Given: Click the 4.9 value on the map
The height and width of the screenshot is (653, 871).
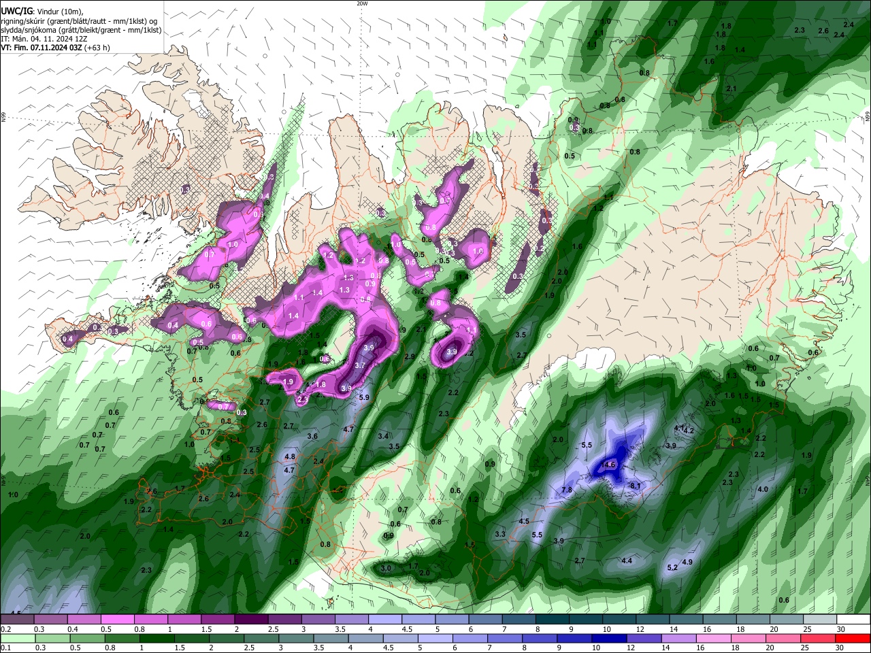Looking at the screenshot, I should tap(687, 562).
